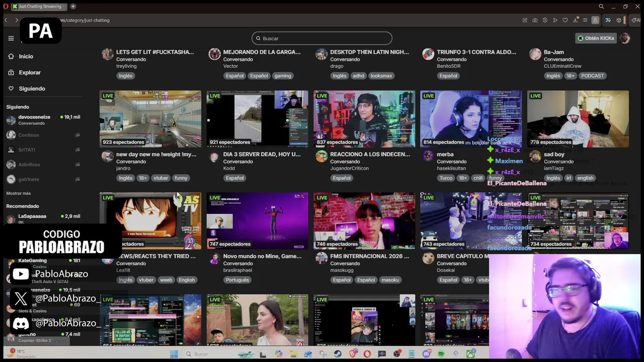Open the 'new day new me' stream thumbnail
The height and width of the screenshot is (362, 644).
coord(150,119)
